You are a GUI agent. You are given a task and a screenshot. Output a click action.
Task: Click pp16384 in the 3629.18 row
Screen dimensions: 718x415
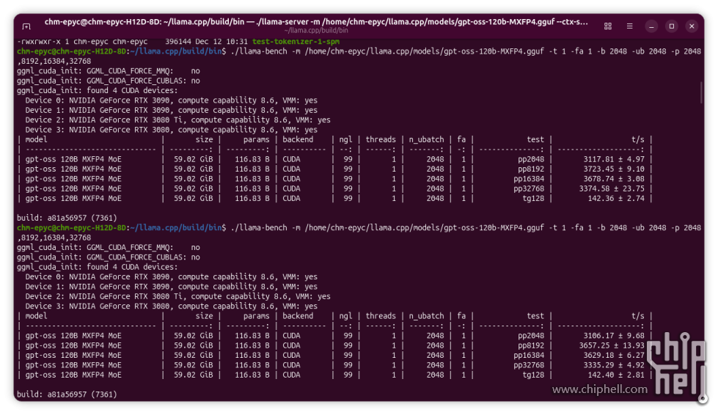pos(529,355)
